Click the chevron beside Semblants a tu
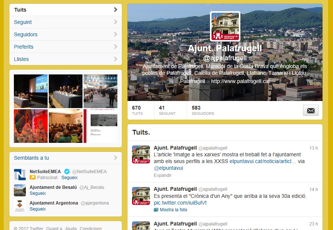Image resolution: width=333 pixels, height=230 pixels. click(x=115, y=157)
